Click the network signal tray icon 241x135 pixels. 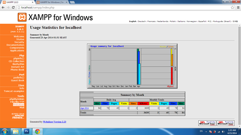pos(219,132)
